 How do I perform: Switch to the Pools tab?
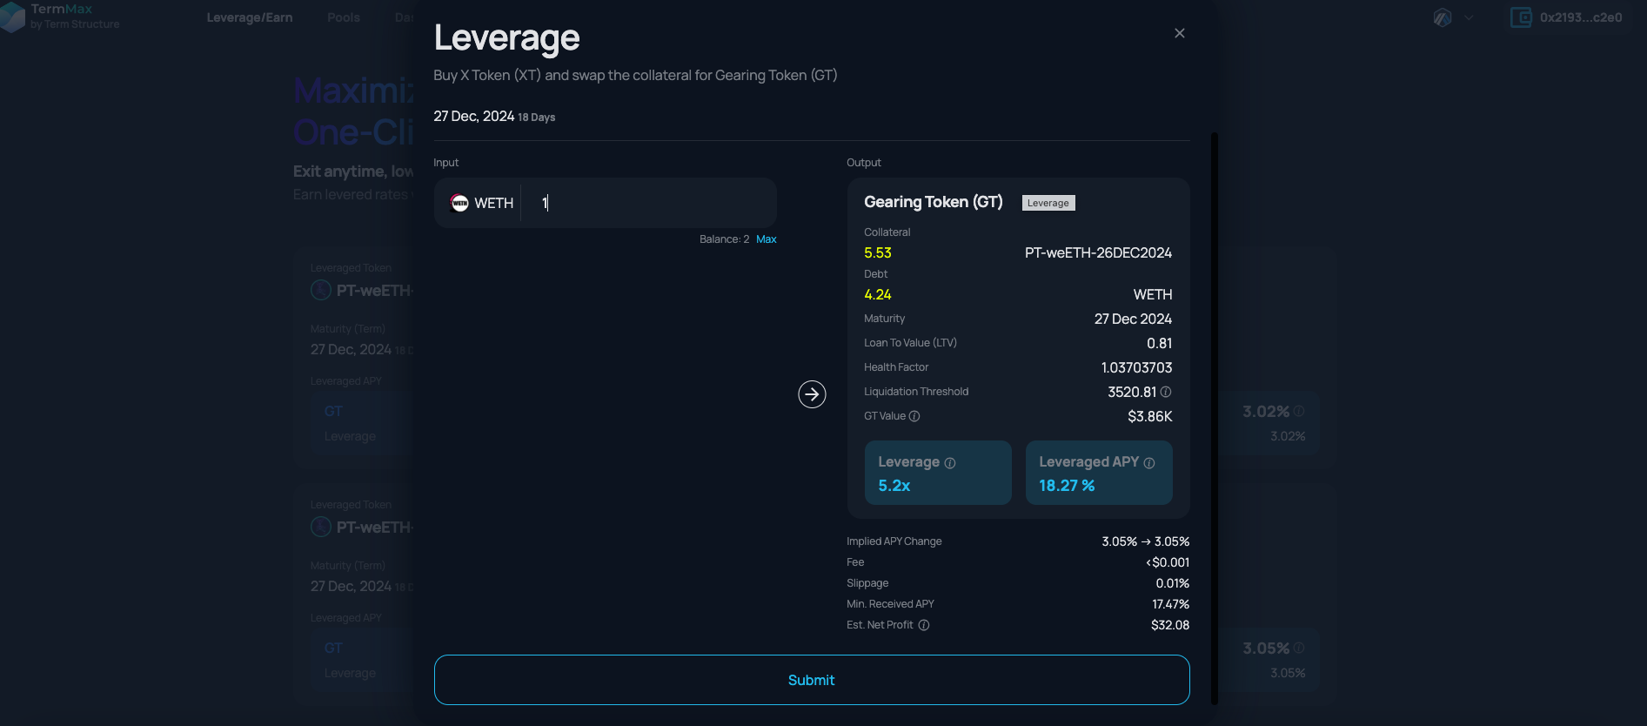click(x=344, y=17)
